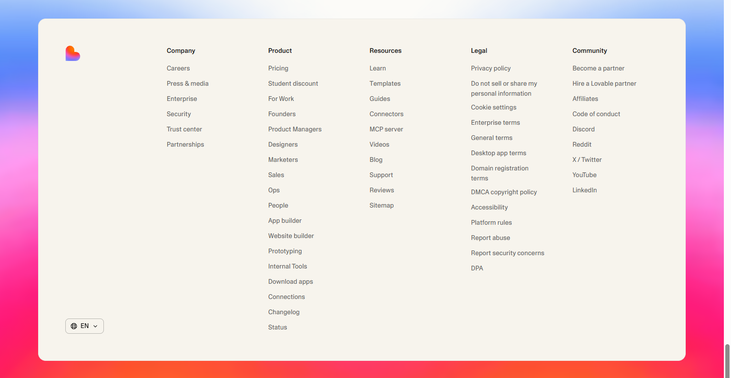Viewport: 731px width, 378px height.
Task: Click the Accessibility link
Action: (489, 208)
